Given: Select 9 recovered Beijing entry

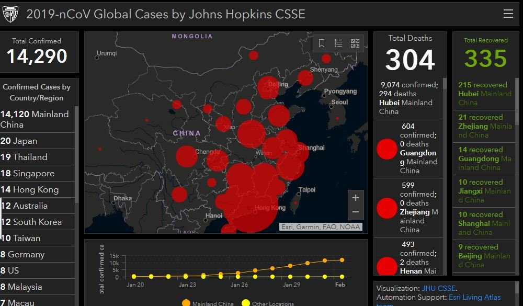Looking at the screenshot, I should tap(484, 256).
